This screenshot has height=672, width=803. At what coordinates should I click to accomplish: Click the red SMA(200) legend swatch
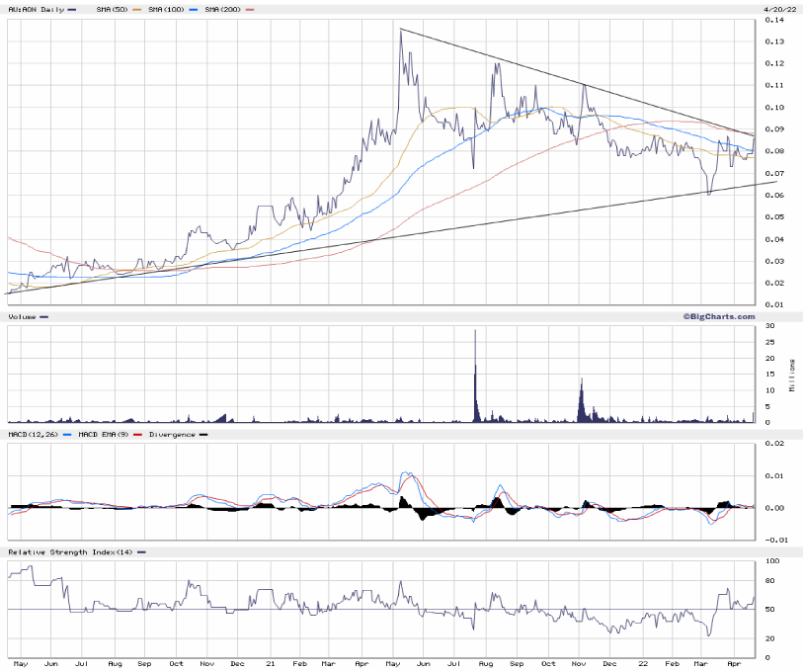(x=250, y=10)
